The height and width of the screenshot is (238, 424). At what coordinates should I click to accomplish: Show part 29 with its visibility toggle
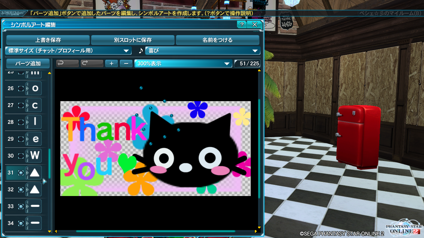point(21,139)
